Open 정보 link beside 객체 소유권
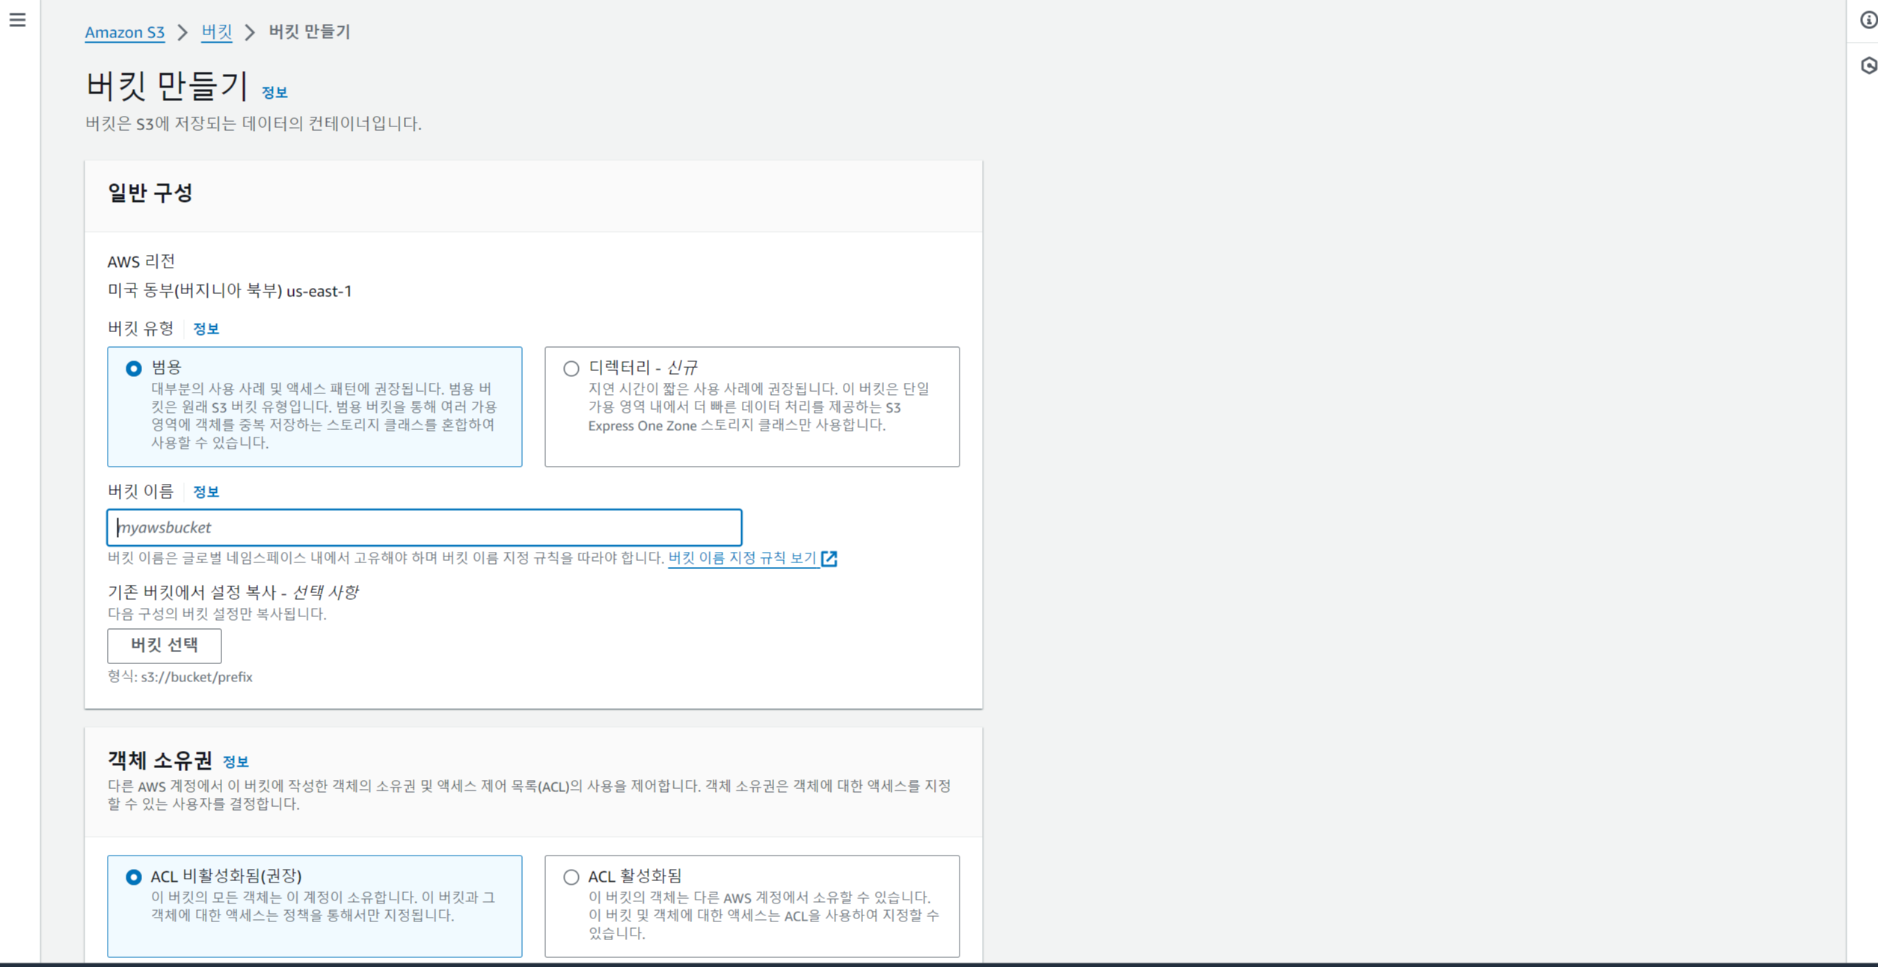The image size is (1878, 967). (x=236, y=762)
